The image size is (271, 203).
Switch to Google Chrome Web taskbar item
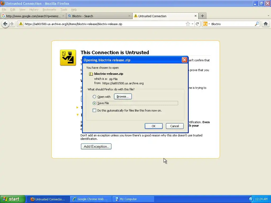click(91, 199)
